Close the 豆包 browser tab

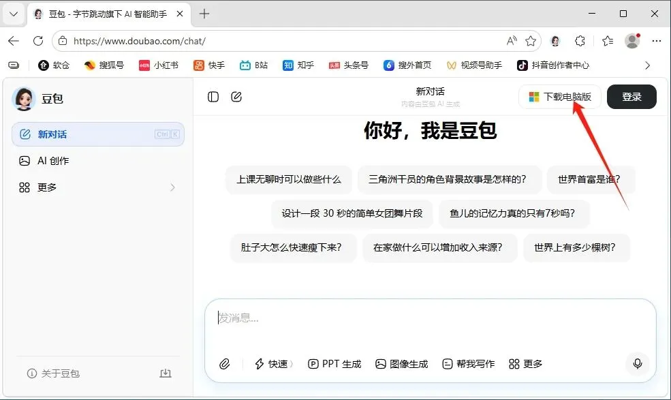180,14
